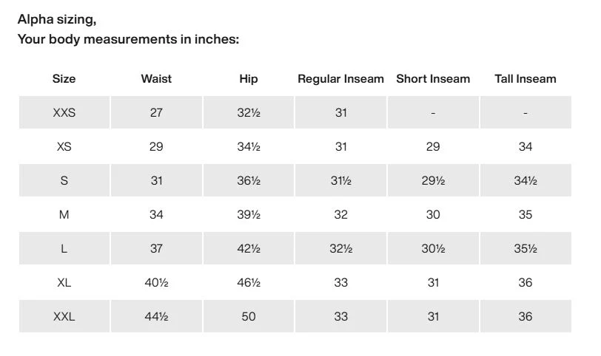Screen dimensions: 601x356
Task: Click waist value 40½ for XL
Action: point(156,283)
